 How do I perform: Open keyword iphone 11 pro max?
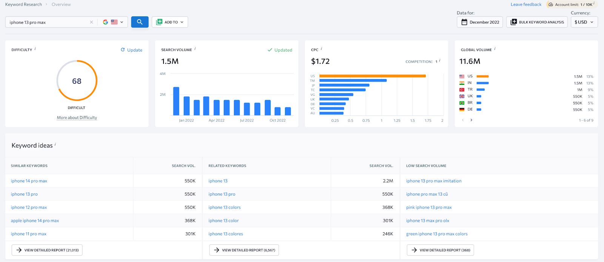pos(29,234)
